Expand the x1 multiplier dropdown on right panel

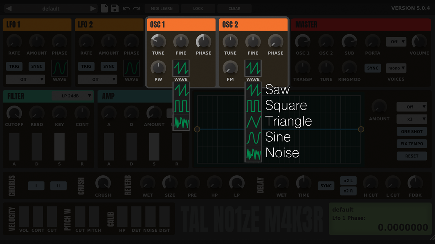click(x=412, y=119)
